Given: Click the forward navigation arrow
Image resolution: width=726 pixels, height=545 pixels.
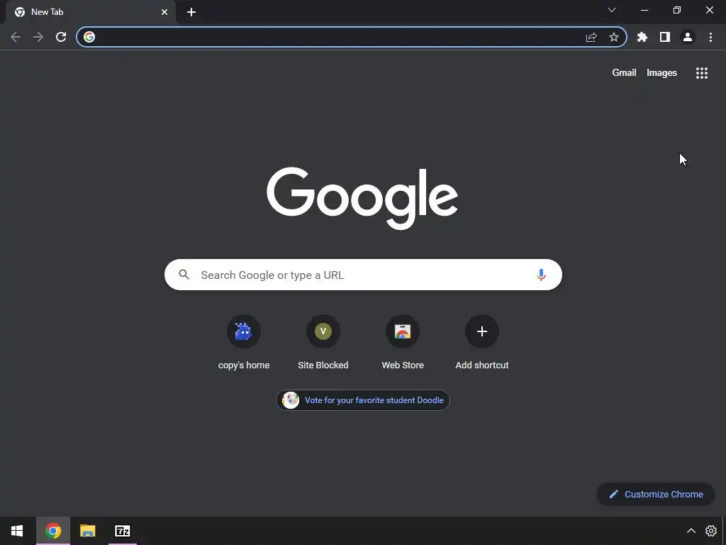Looking at the screenshot, I should [38, 37].
